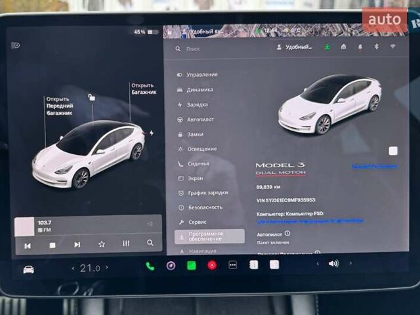Open the driver profile dropdown

tap(295, 47)
